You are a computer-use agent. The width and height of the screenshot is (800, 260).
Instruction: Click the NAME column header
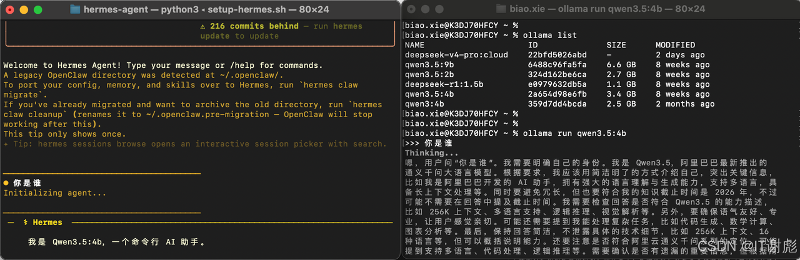414,45
